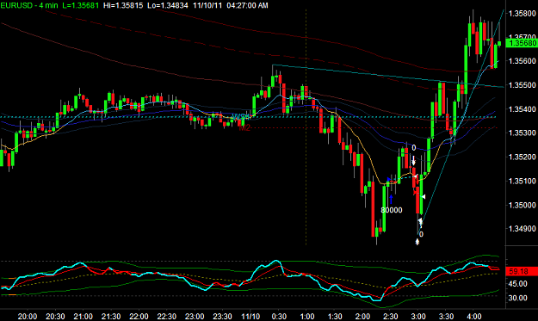Select the red 59.18 indicator value tag
This screenshot has width=538, height=321.
pos(522,271)
